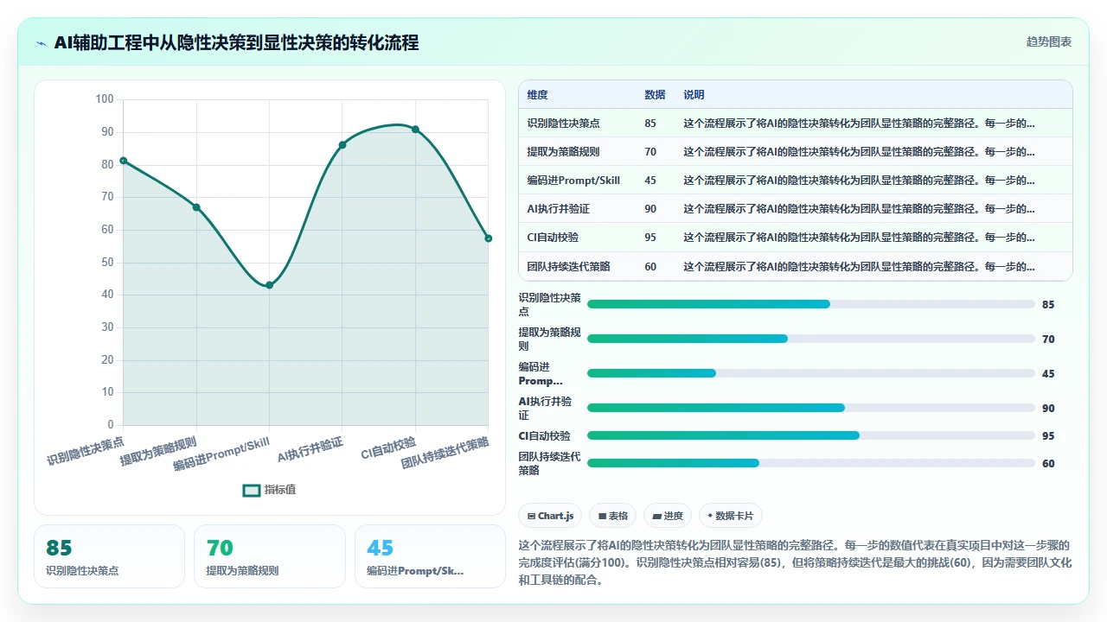Click value 95 in the table
Image resolution: width=1107 pixels, height=622 pixels.
point(650,238)
